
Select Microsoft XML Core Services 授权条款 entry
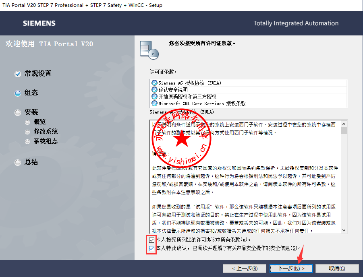[x=249, y=103]
